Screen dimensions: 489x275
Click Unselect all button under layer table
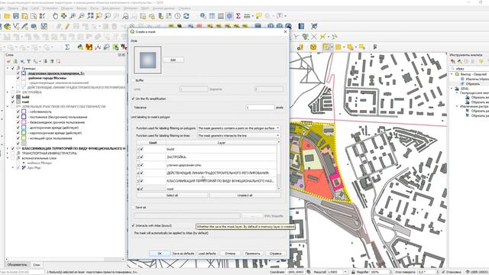pyautogui.click(x=245, y=196)
